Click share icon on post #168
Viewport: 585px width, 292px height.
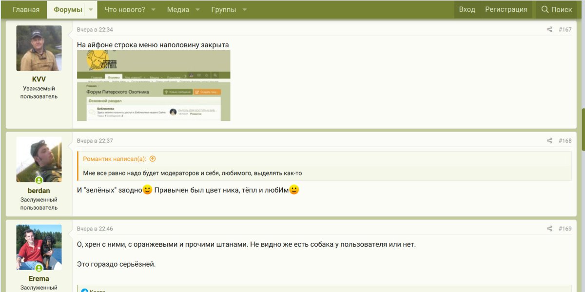tap(549, 141)
